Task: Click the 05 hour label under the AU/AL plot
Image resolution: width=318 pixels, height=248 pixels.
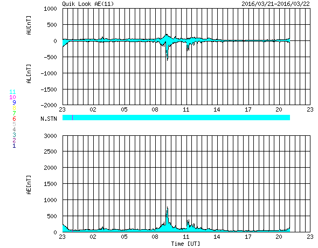Action: [124, 109]
